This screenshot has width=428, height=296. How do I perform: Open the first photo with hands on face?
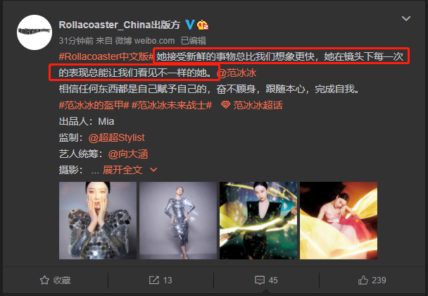[x=98, y=221]
